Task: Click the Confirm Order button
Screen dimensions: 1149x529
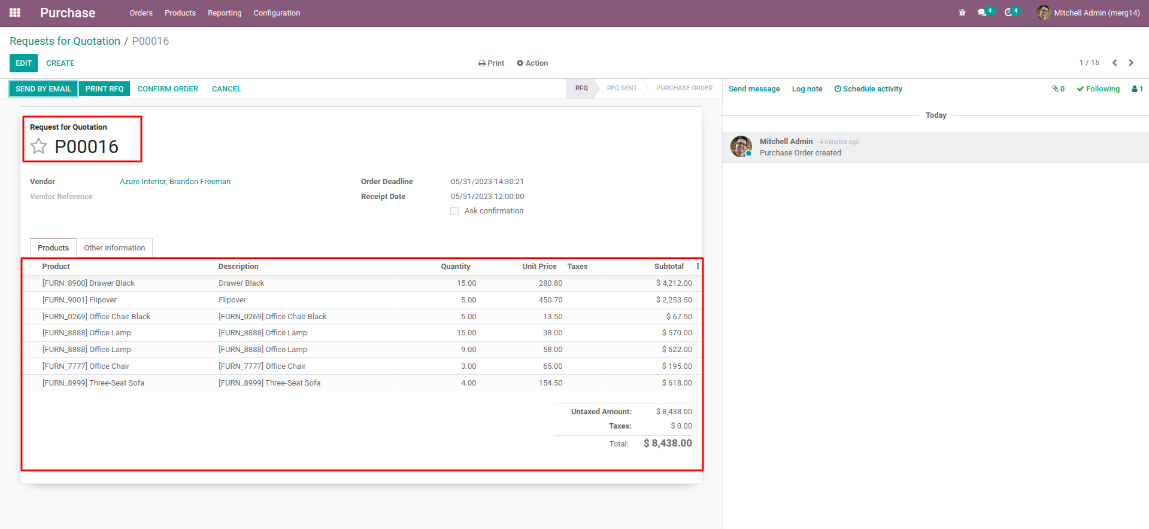Action: (x=168, y=89)
